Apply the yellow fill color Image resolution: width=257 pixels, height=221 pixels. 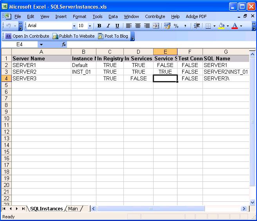point(222,26)
